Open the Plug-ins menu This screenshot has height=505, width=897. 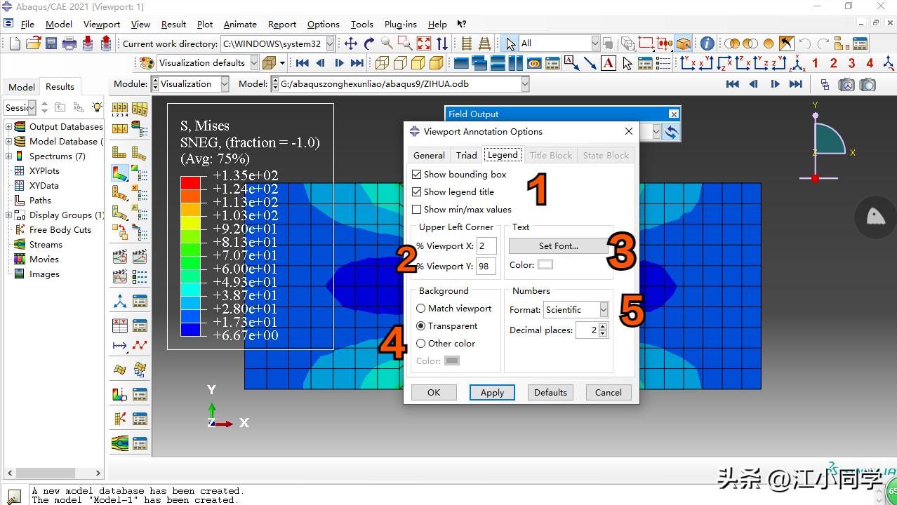400,24
